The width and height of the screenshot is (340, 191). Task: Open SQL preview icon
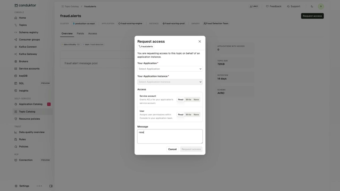tap(16, 83)
